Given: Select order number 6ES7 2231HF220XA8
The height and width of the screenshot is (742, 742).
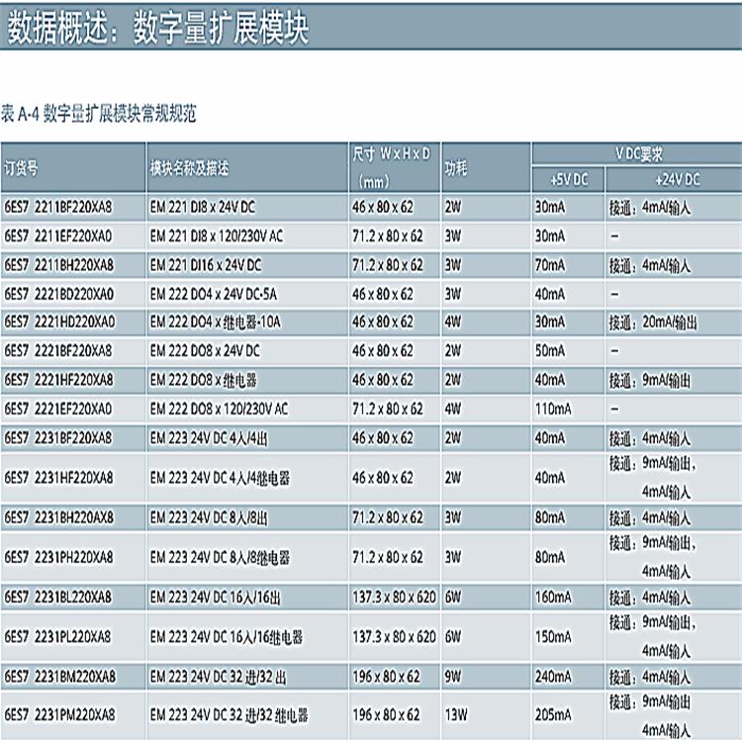Looking at the screenshot, I should point(58,478).
